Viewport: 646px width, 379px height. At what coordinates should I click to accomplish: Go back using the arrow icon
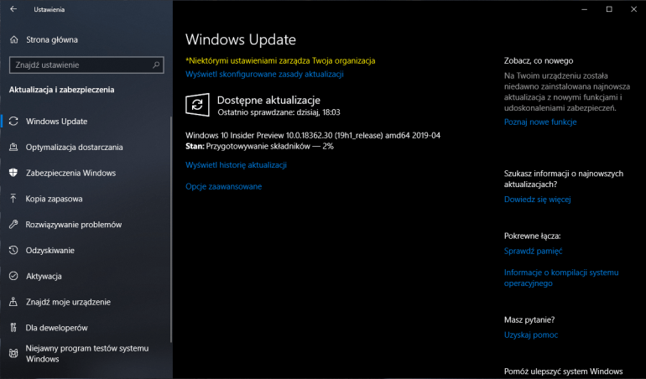tap(13, 9)
